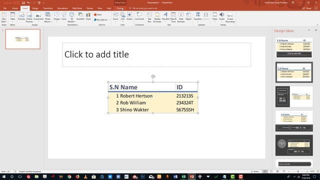Click the 'Robert Hertson' cell
The height and width of the screenshot is (180, 320).
click(136, 96)
